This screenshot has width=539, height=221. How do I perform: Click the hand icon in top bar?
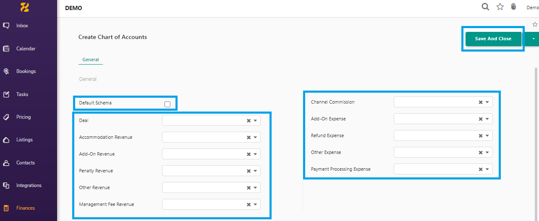coord(513,7)
